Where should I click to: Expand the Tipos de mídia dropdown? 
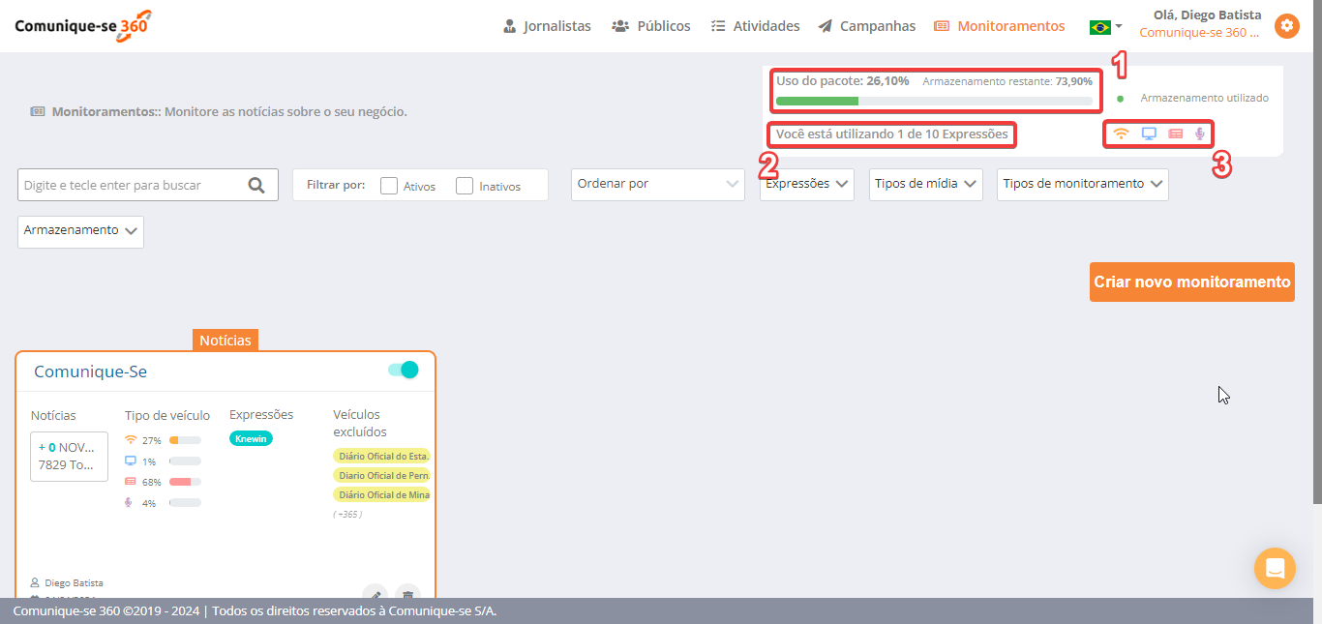(x=925, y=184)
